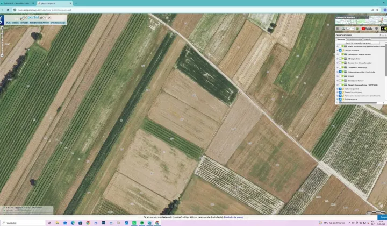387x226 pixels.
Task: Enable the Lokalizacja transakcji checkbox
Action: pyautogui.click(x=340, y=67)
